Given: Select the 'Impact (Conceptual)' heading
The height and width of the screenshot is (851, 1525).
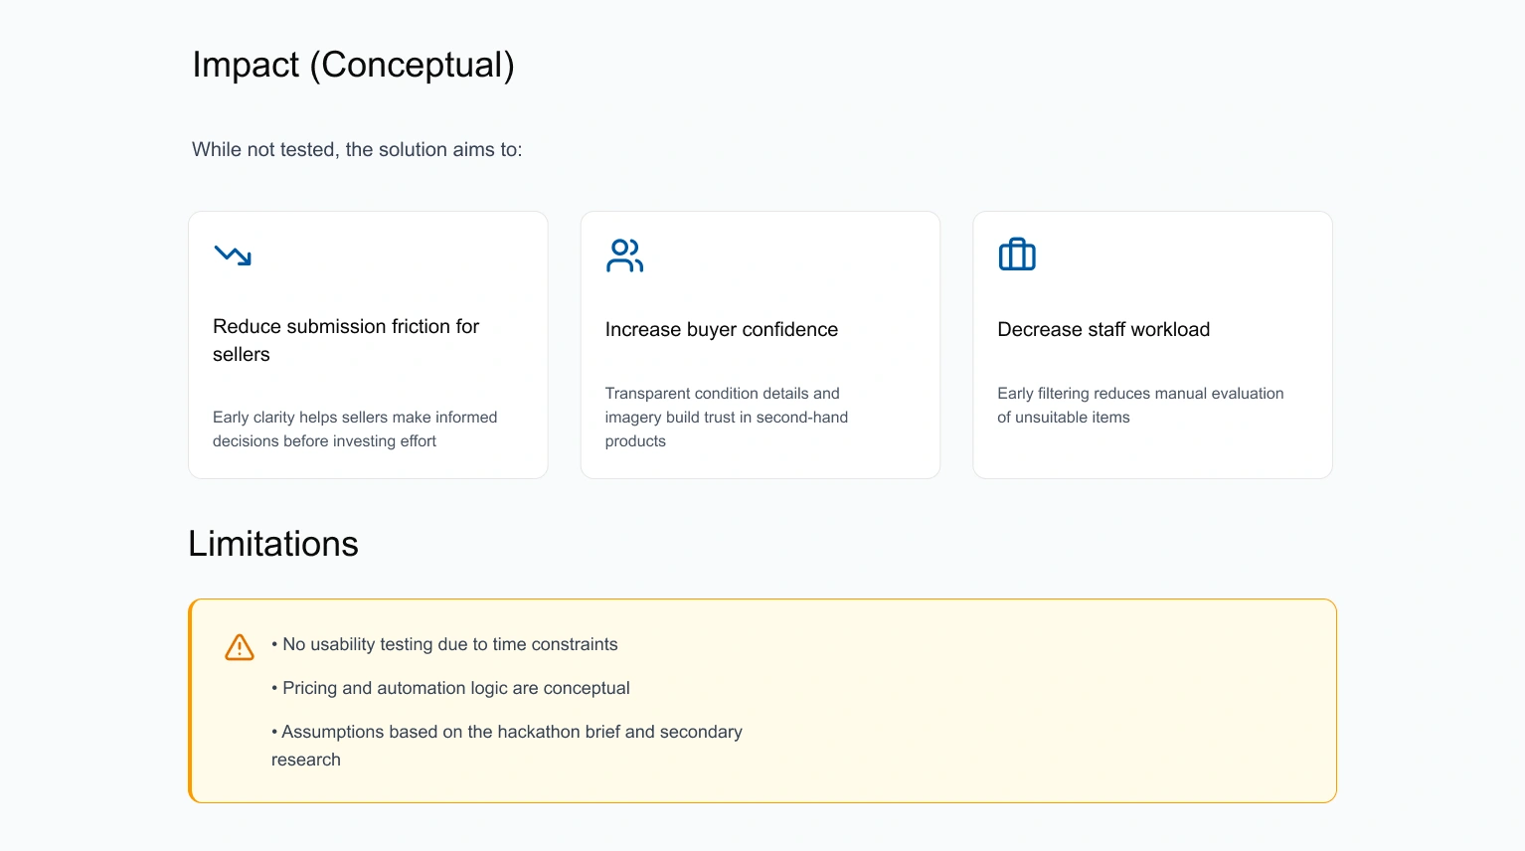Looking at the screenshot, I should tap(353, 65).
